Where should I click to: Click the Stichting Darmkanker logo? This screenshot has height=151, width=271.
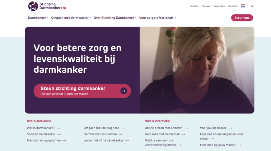tap(47, 6)
